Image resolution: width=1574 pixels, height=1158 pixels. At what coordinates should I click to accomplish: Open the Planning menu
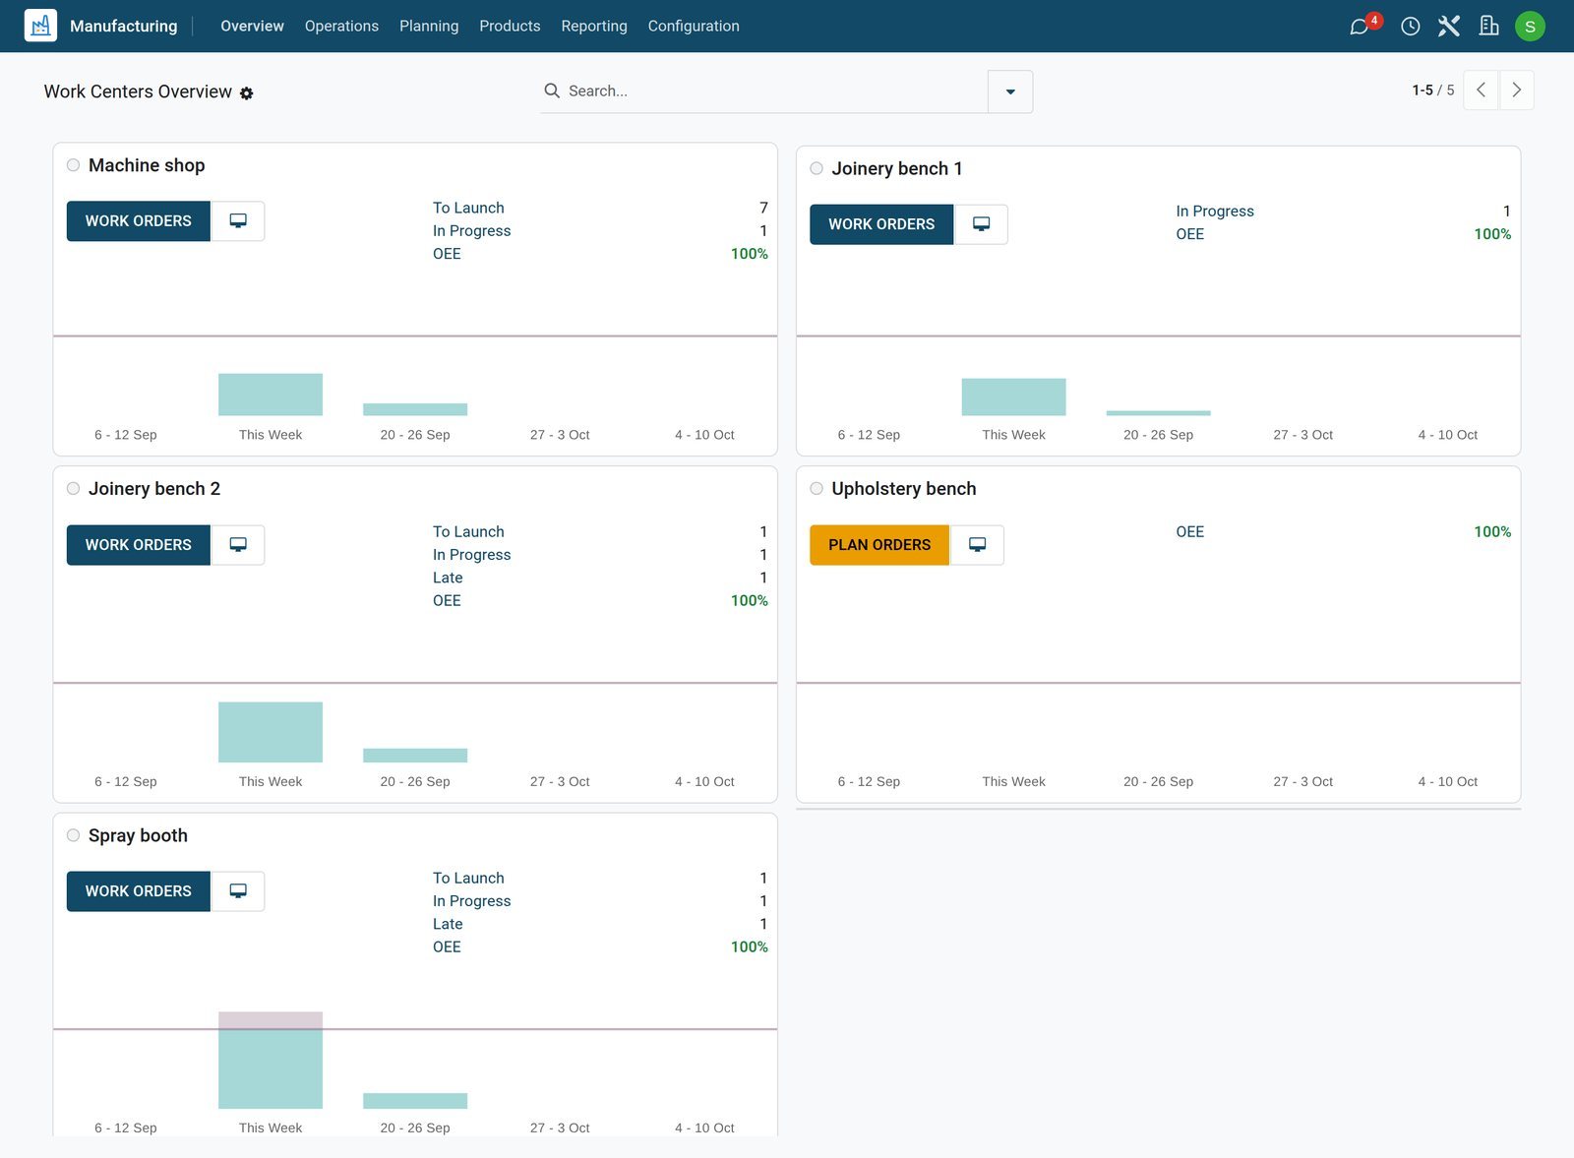pyautogui.click(x=429, y=27)
